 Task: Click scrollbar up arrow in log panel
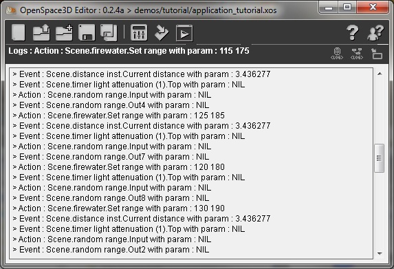pos(380,74)
